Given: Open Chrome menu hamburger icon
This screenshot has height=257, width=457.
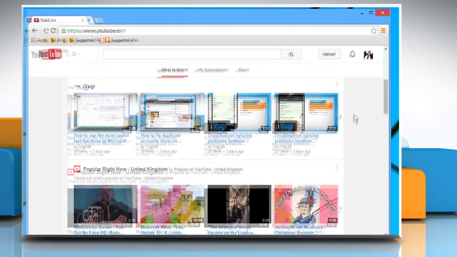Looking at the screenshot, I should [383, 31].
